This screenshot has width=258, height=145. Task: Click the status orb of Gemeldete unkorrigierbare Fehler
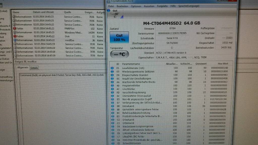click(113, 110)
